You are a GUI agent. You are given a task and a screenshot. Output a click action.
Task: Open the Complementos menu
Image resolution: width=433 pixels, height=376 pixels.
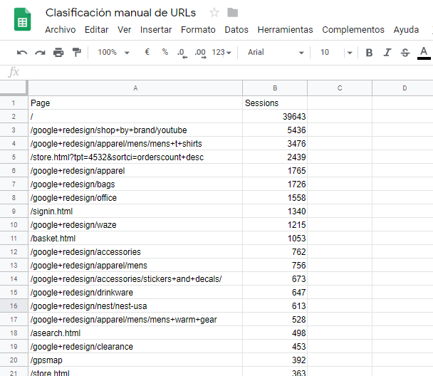[353, 29]
